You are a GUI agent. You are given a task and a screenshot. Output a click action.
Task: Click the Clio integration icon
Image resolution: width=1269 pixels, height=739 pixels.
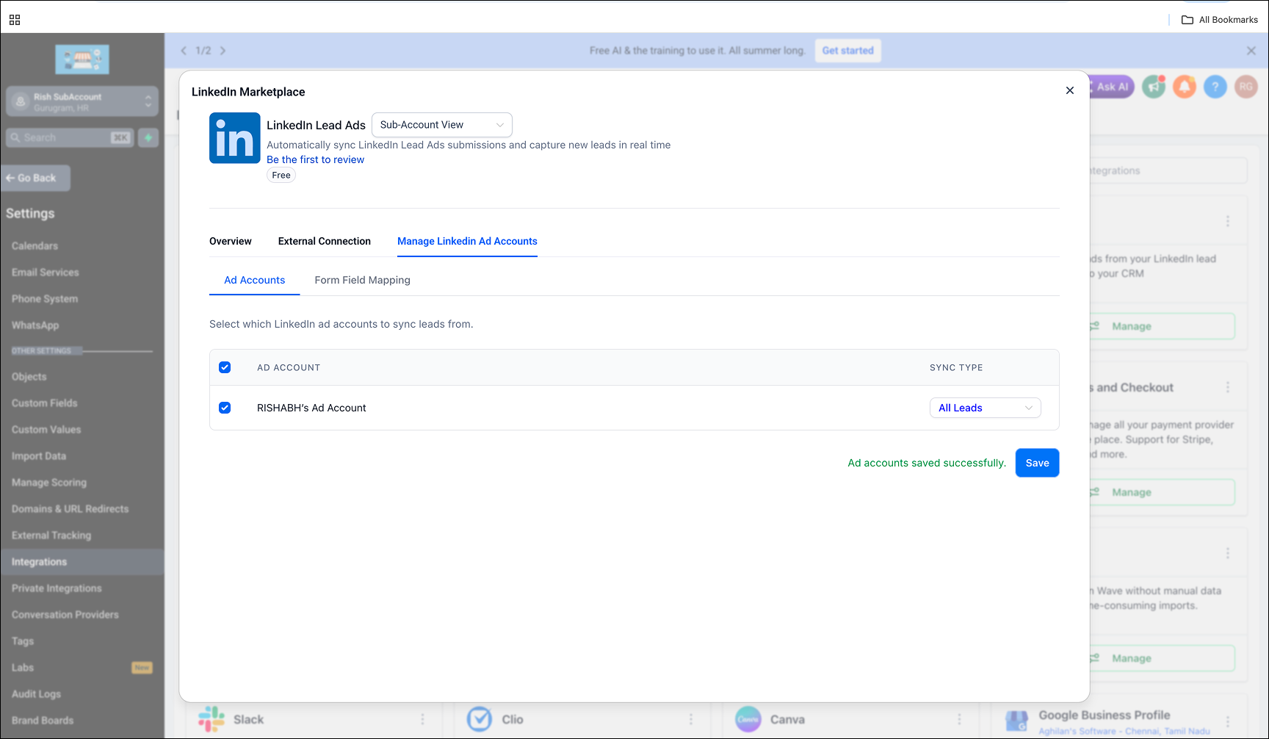pyautogui.click(x=480, y=719)
